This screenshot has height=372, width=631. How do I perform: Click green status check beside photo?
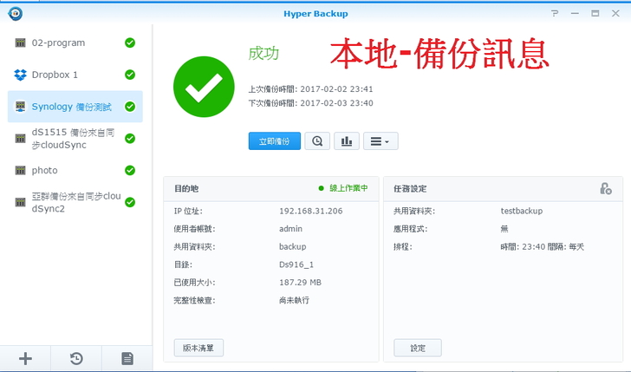tap(130, 170)
